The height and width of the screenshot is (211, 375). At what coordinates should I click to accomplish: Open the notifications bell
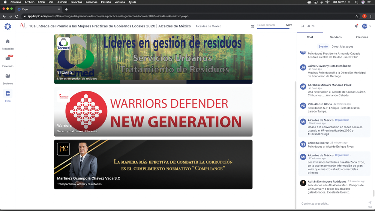tap(356, 26)
